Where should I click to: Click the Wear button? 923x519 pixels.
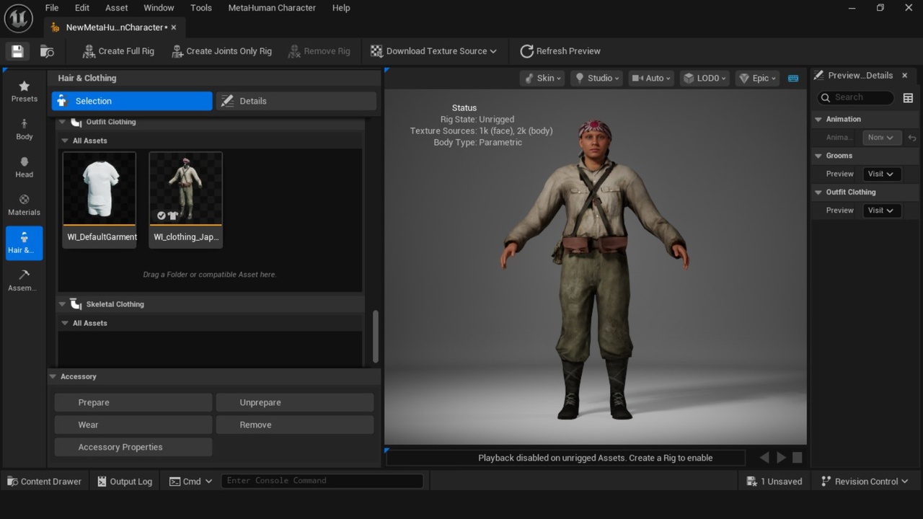click(133, 425)
